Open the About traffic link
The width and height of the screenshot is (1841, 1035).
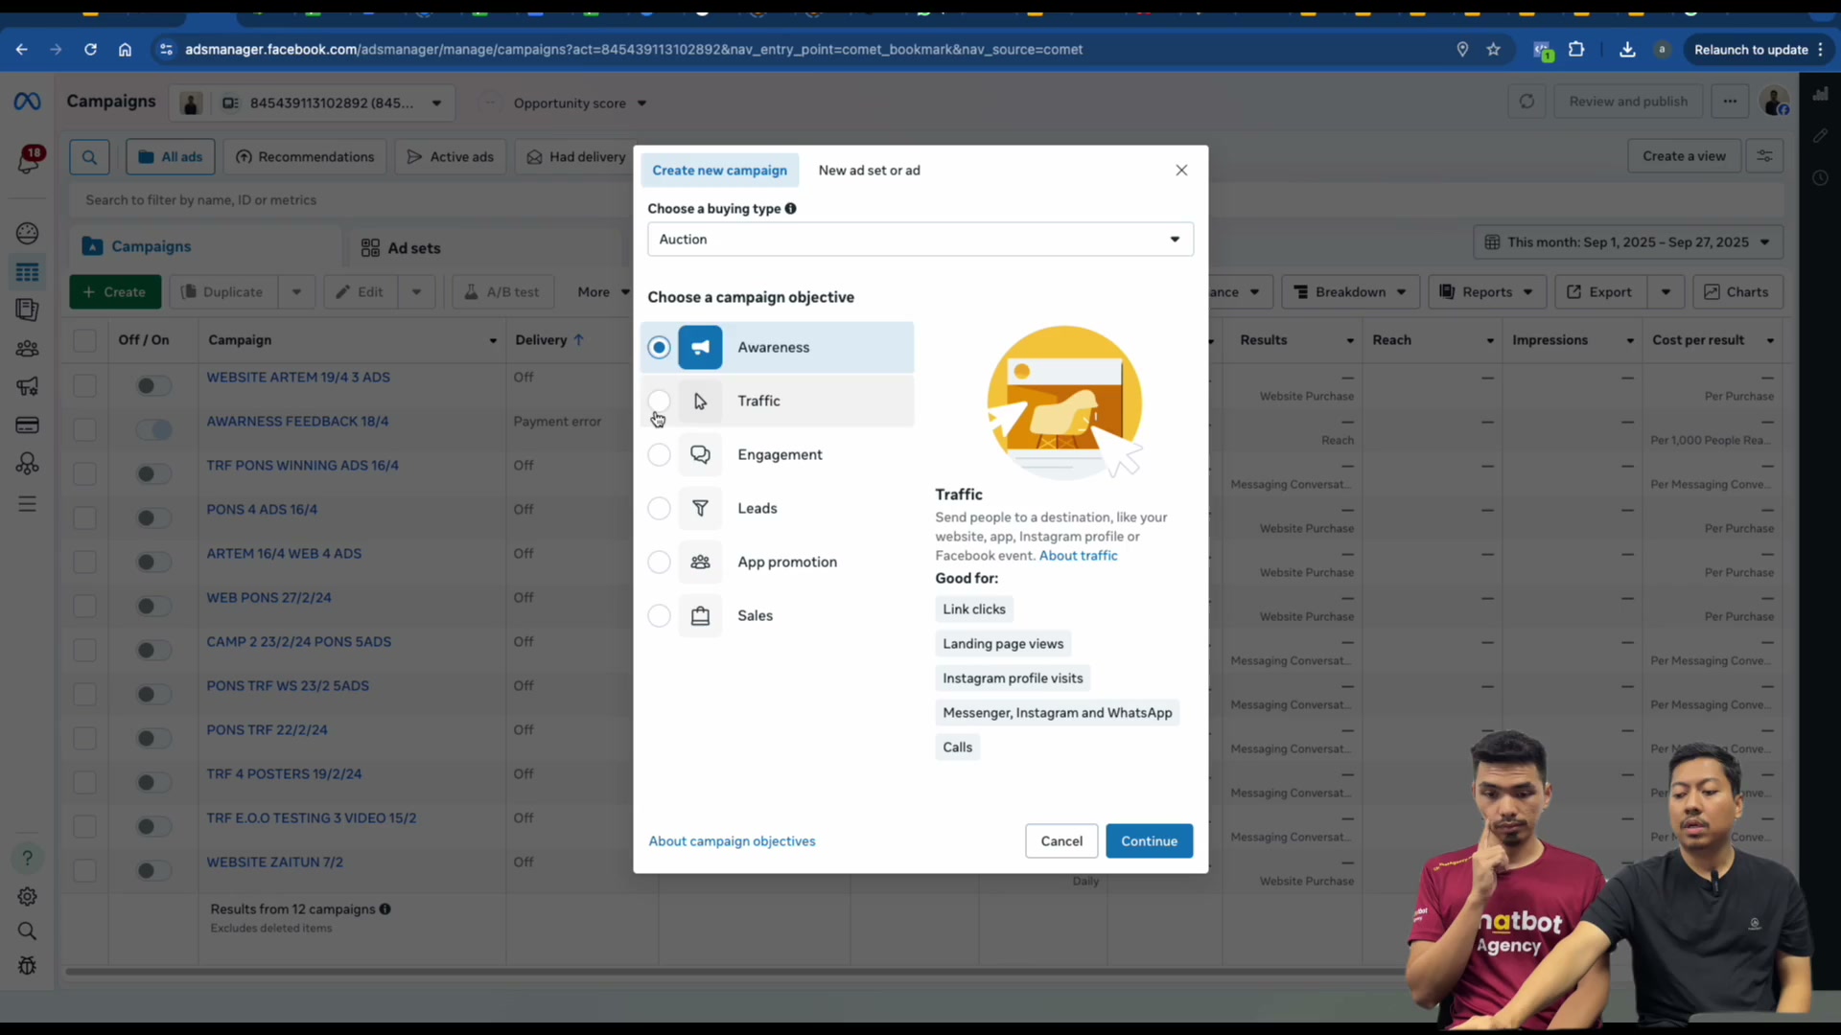click(x=1078, y=556)
